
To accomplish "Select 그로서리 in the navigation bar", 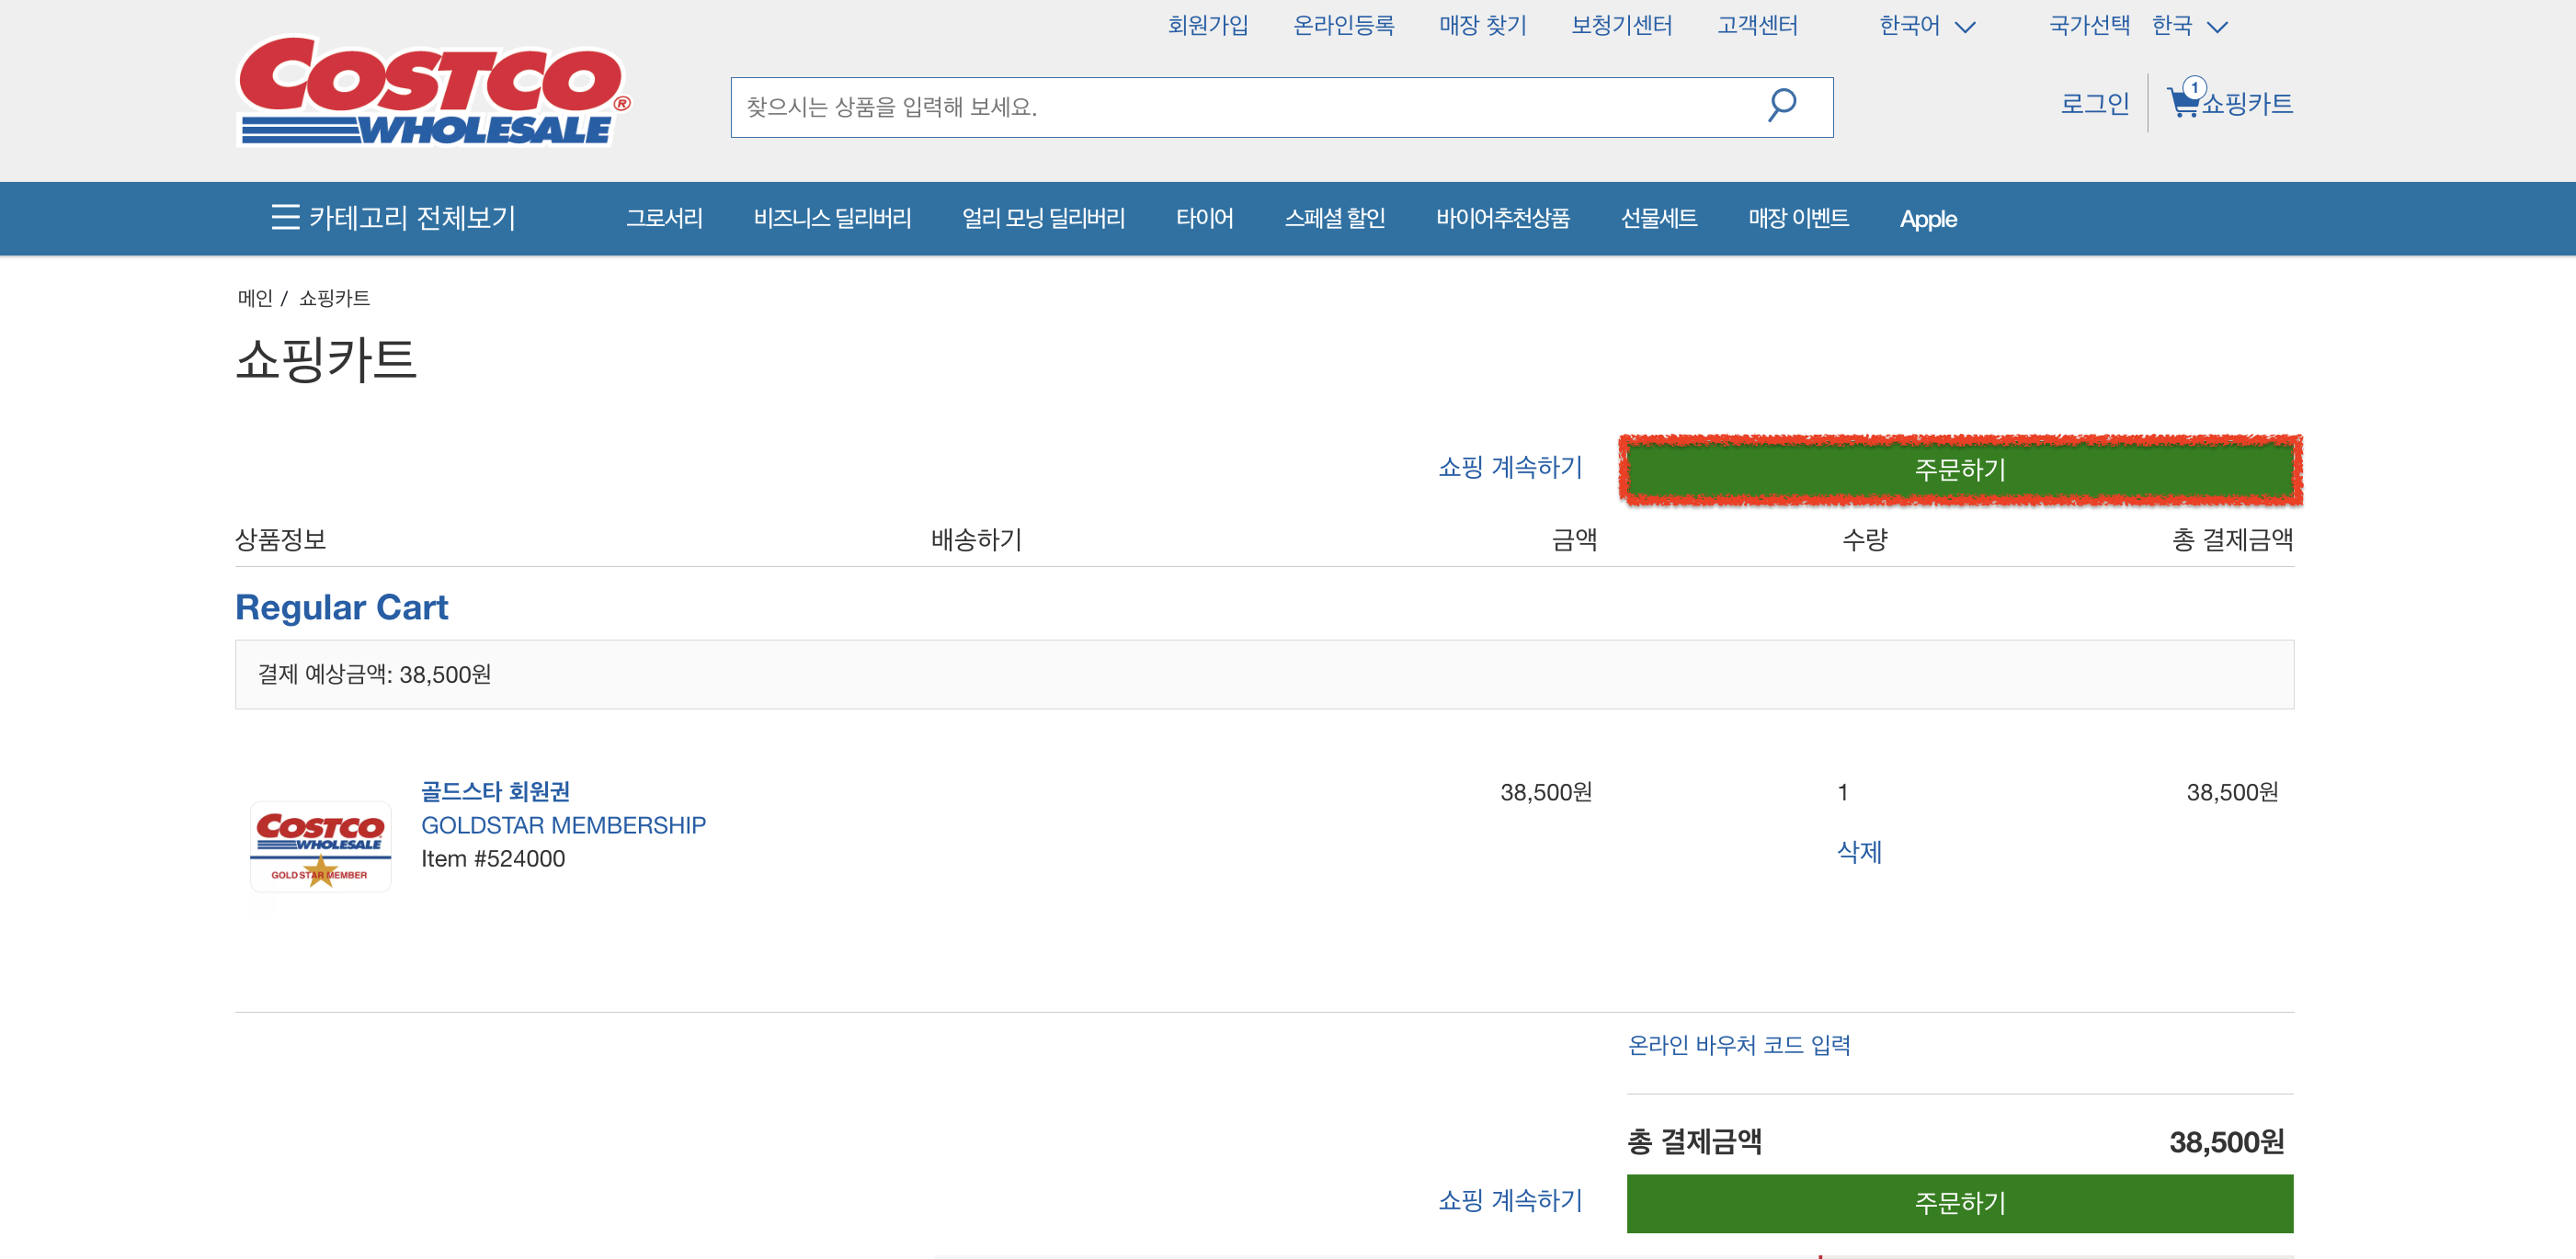I will (x=664, y=218).
